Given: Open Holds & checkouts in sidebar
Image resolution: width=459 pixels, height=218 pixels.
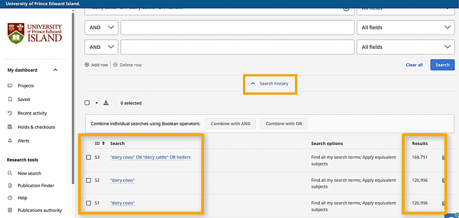Looking at the screenshot, I should click(36, 127).
